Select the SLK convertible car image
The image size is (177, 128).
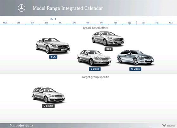53,46
